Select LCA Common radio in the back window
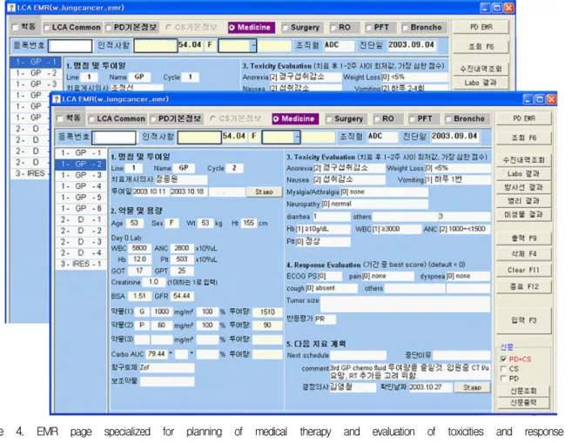The width and height of the screenshot is (572, 443). [47, 28]
